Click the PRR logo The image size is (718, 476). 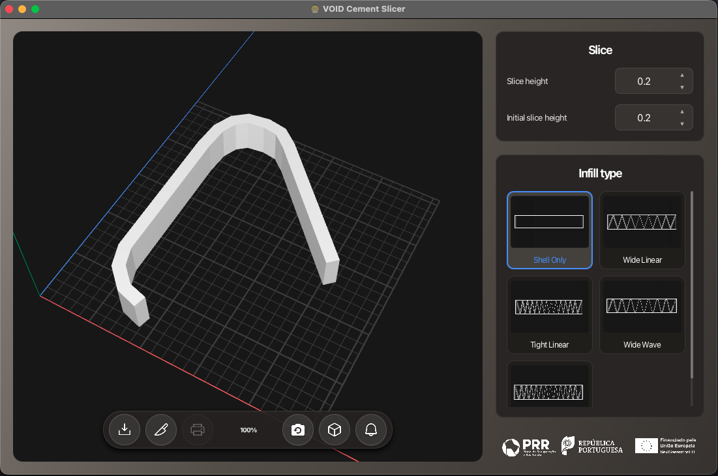528,447
